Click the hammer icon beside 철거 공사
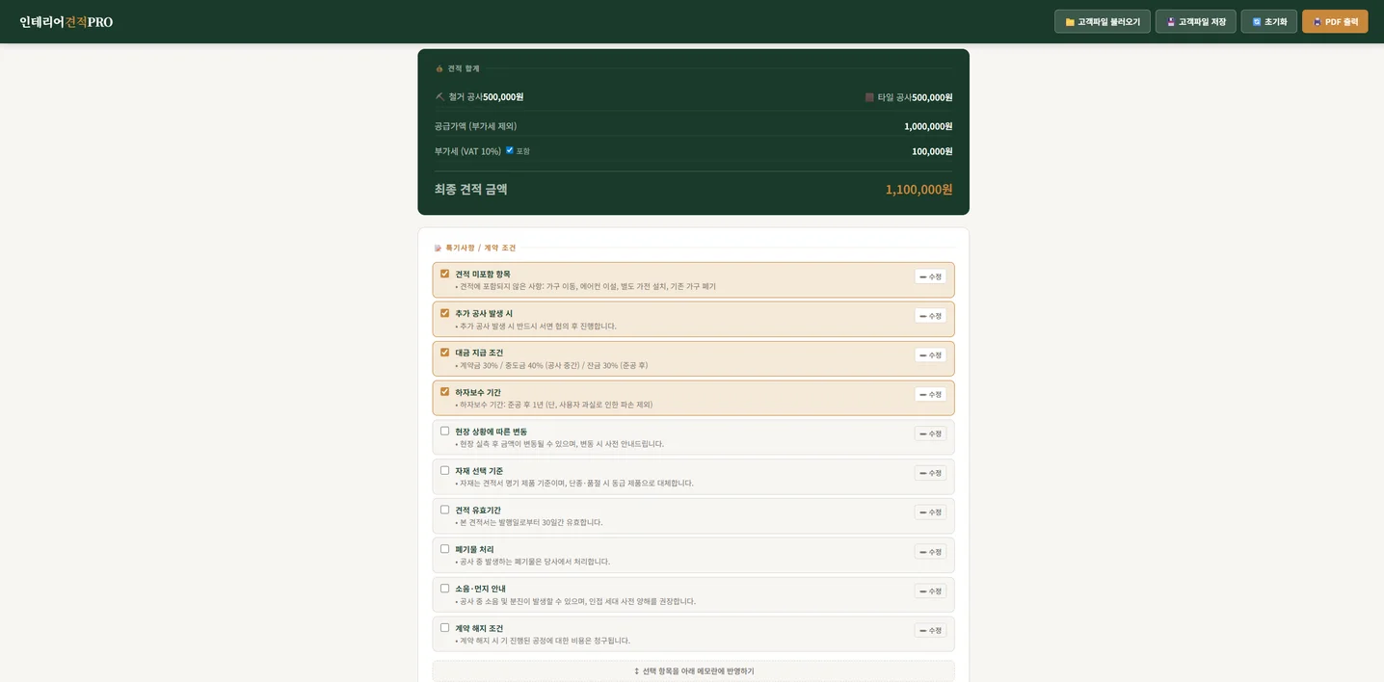1384x682 pixels. (x=439, y=96)
